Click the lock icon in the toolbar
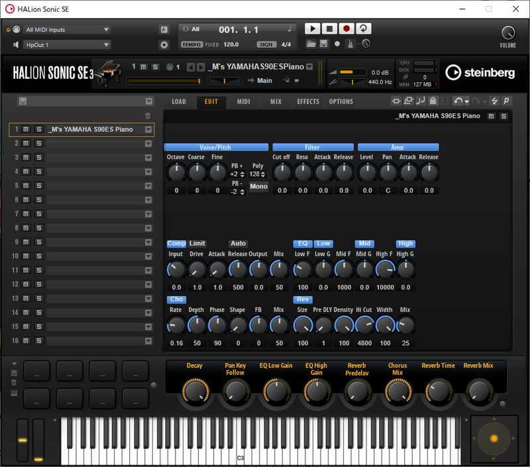 (433, 101)
